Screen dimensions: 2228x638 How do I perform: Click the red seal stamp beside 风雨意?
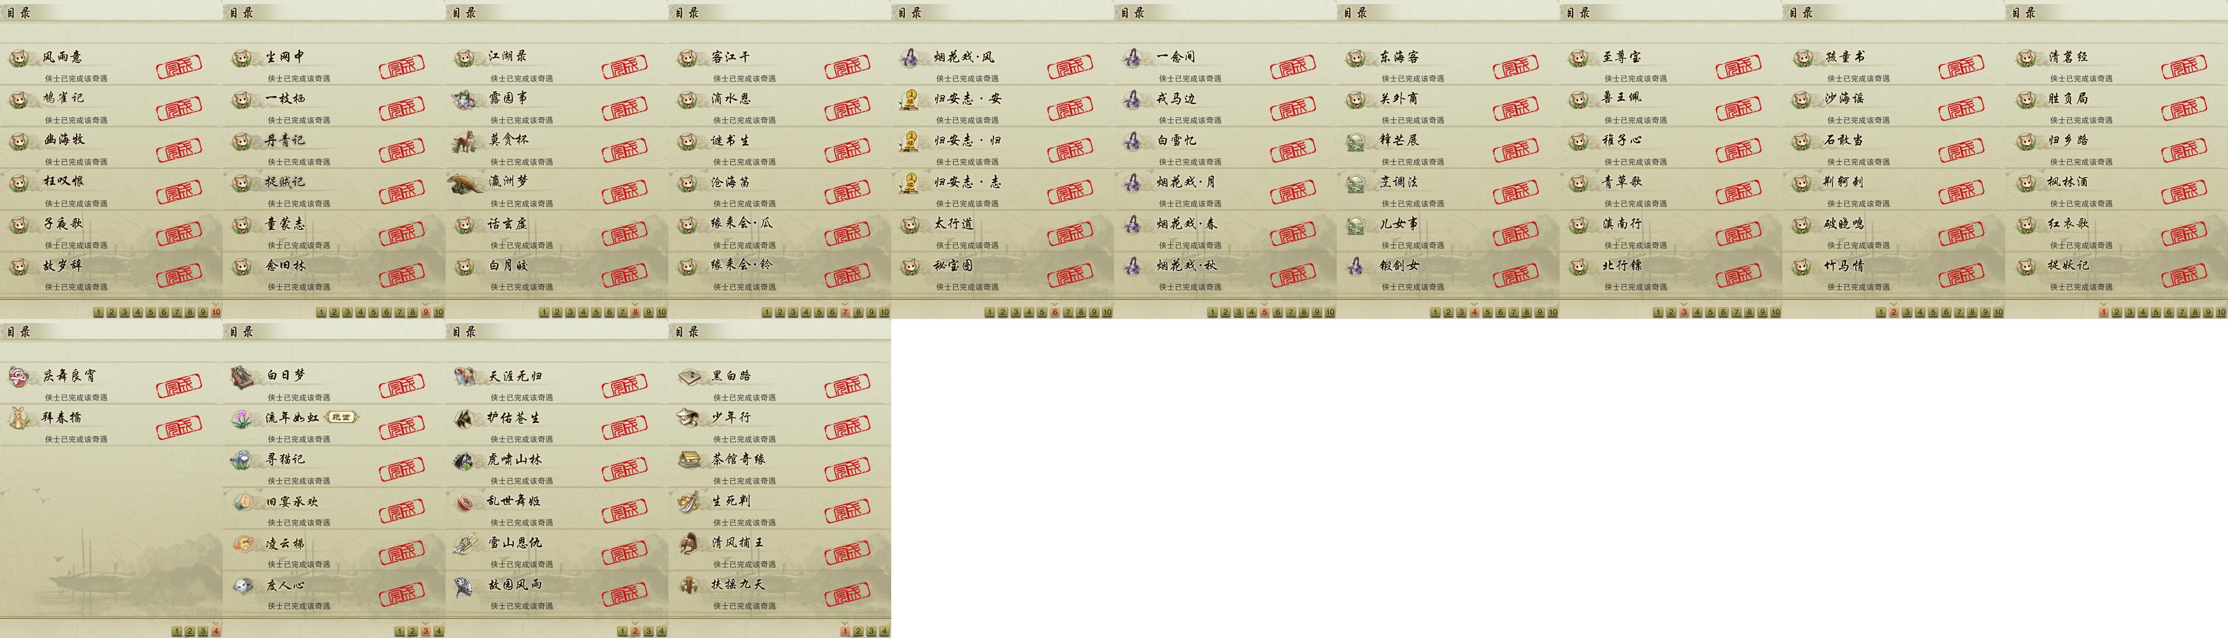tap(179, 67)
